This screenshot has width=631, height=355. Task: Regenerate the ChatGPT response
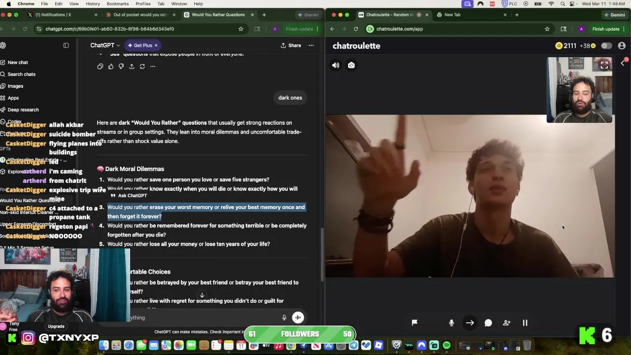coord(142,67)
